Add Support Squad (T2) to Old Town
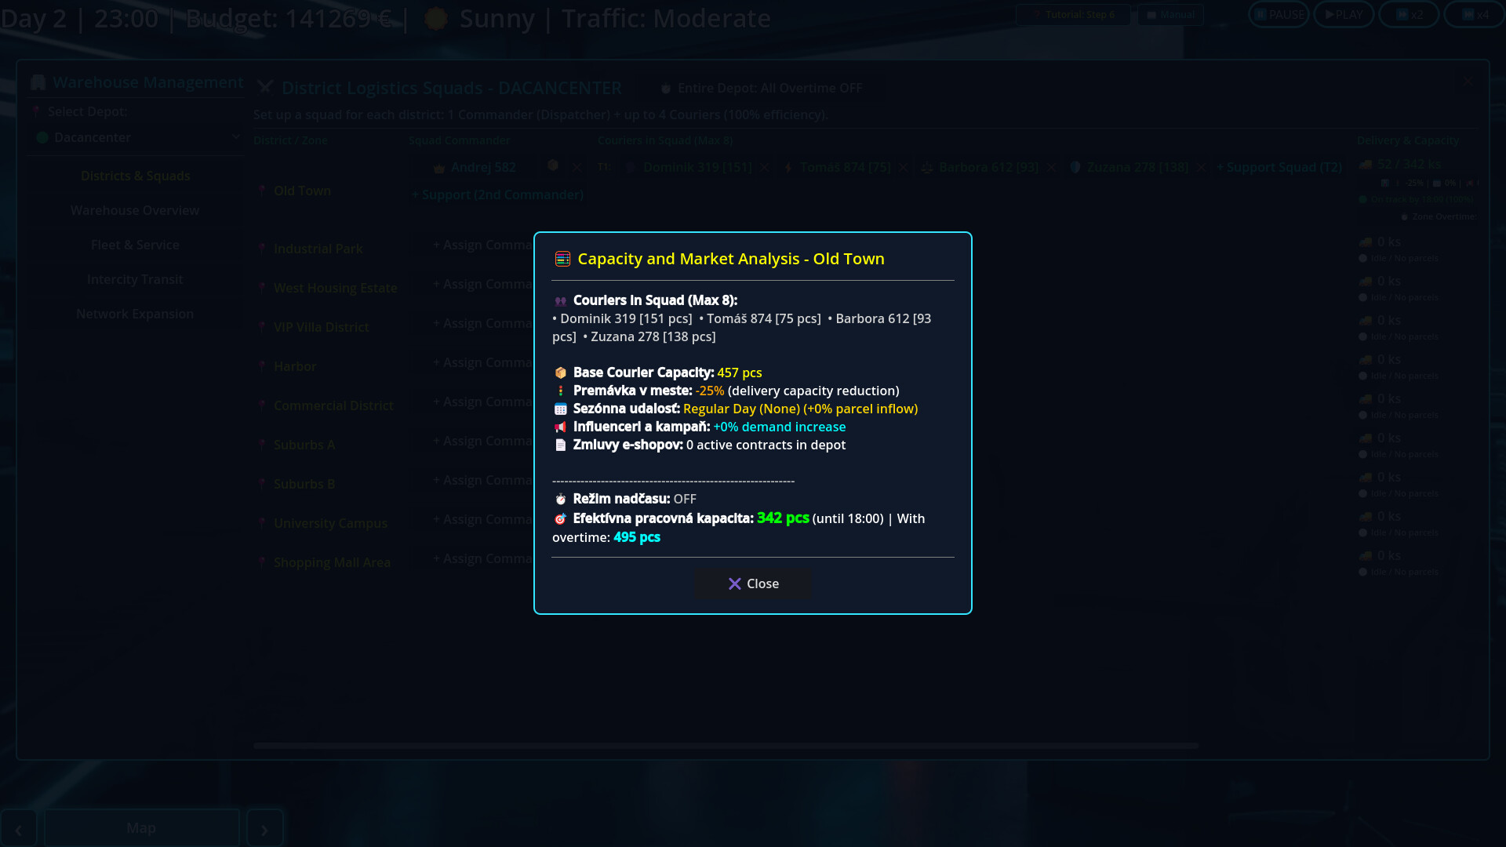Viewport: 1506px width, 847px height. [1279, 168]
